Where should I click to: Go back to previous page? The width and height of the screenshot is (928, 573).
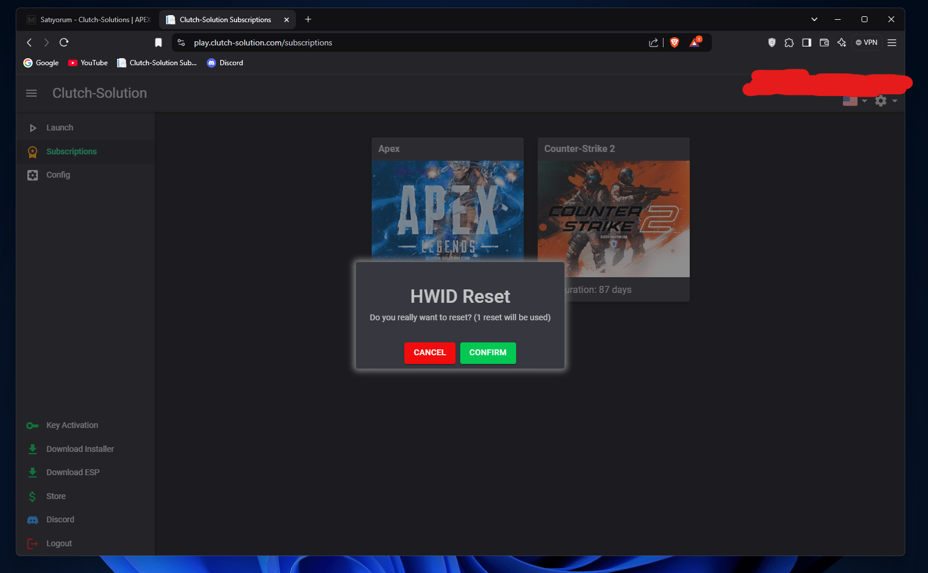point(29,43)
